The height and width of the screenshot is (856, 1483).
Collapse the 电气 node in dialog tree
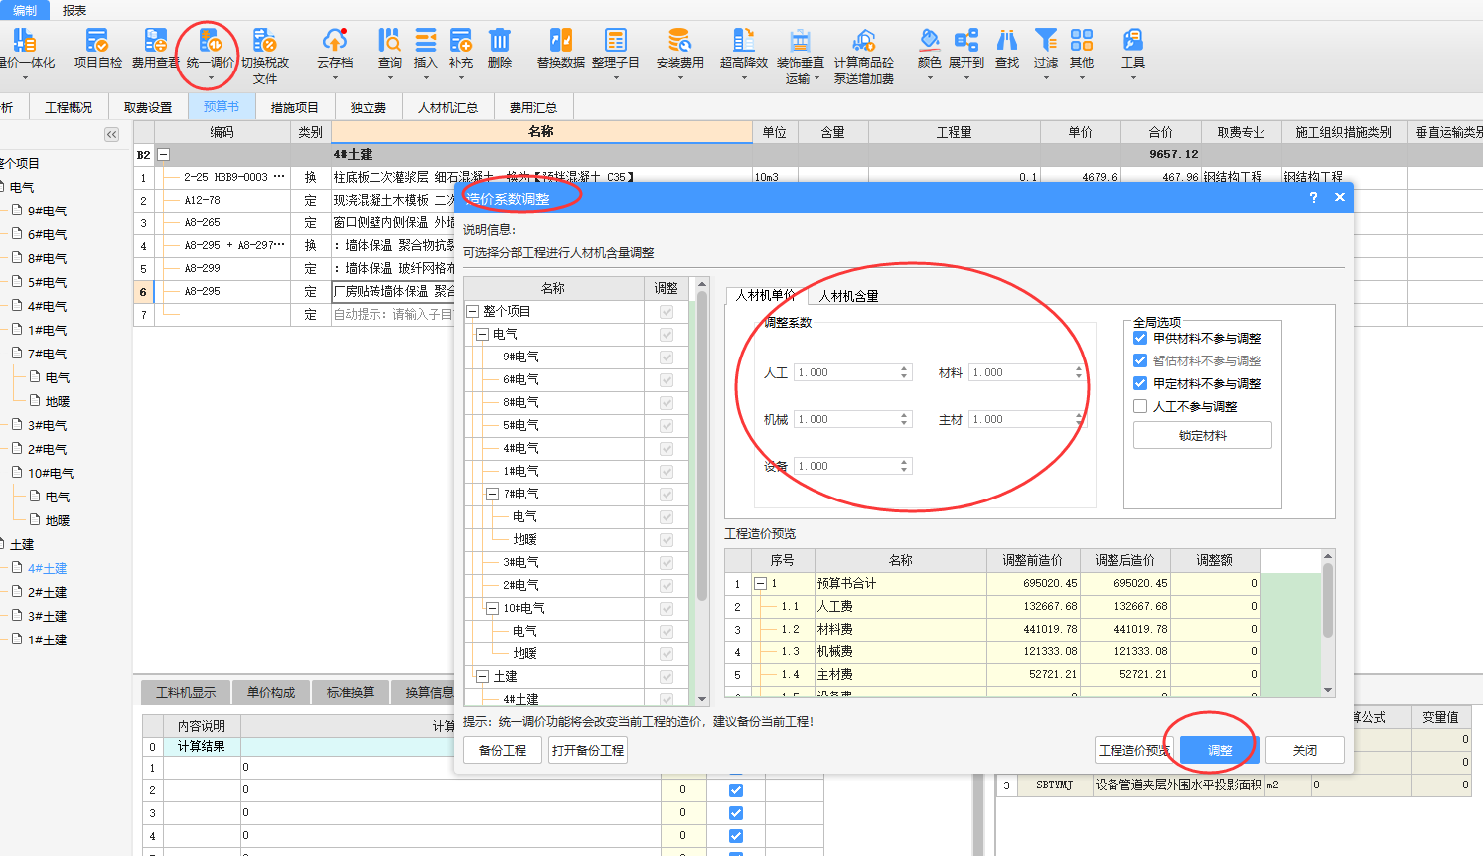point(483,334)
